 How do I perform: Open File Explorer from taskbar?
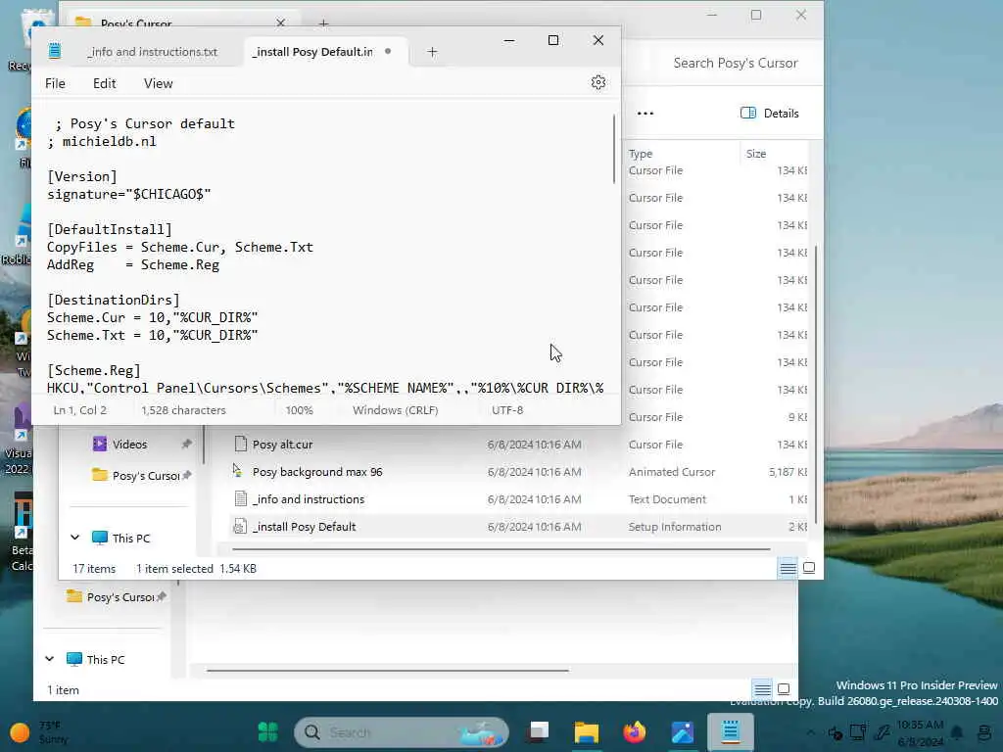(x=586, y=732)
